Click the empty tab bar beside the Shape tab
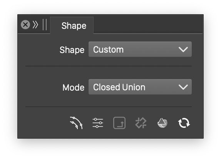The width and height of the screenshot is (221, 159). 148,24
